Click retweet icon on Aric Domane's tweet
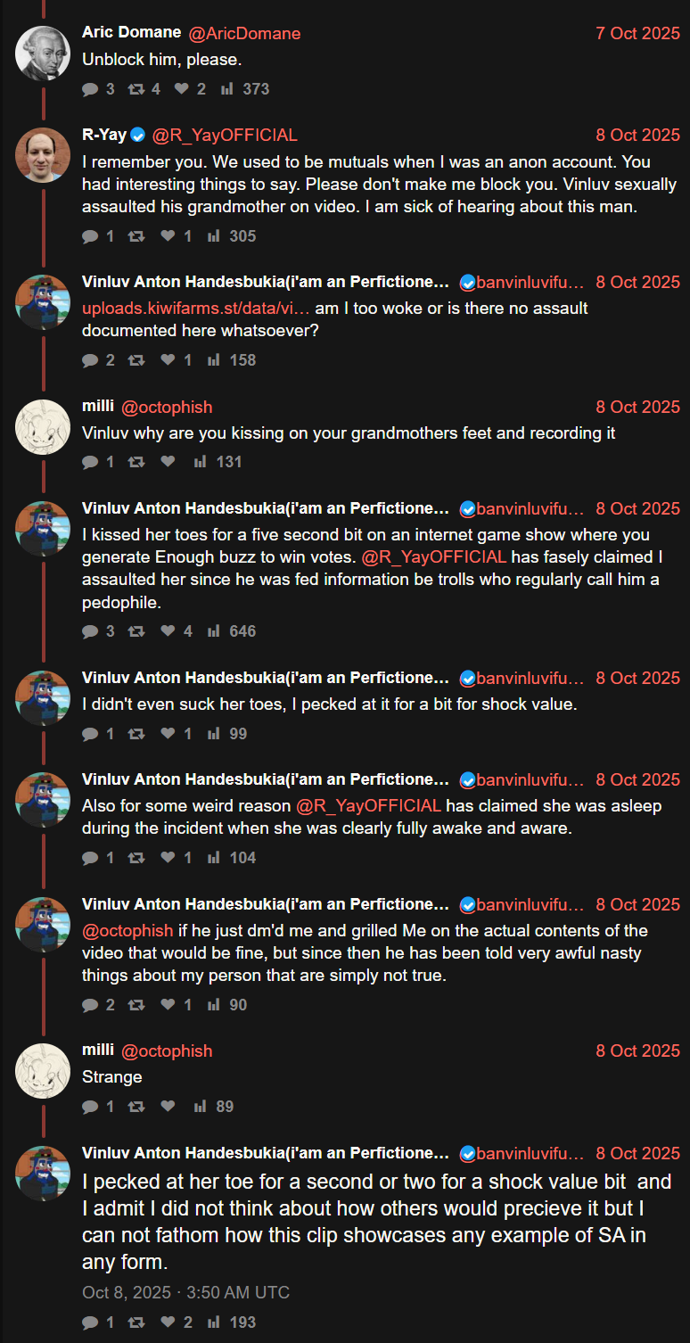The width and height of the screenshot is (690, 1343). 136,89
